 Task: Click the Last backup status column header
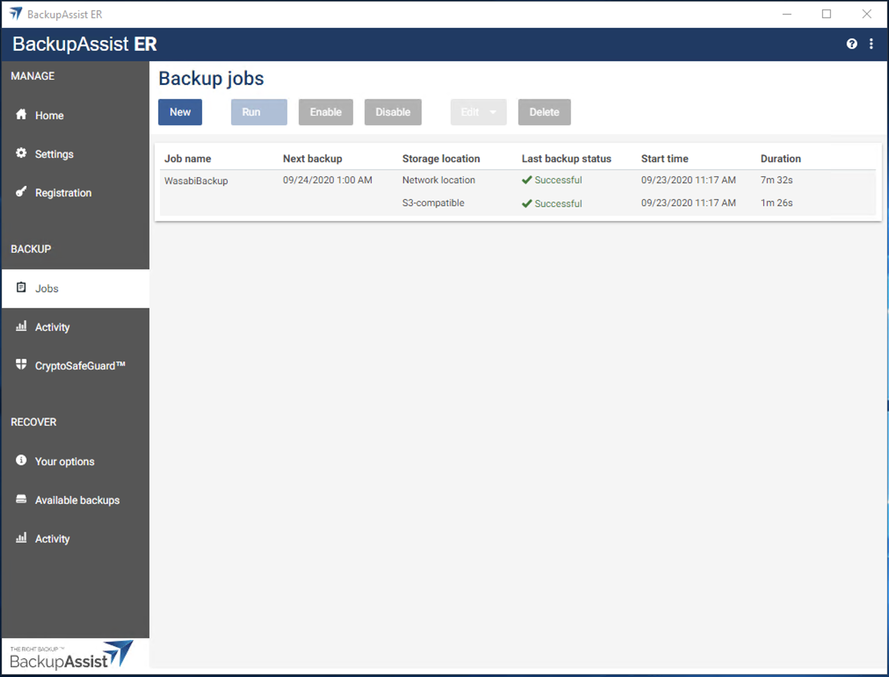(567, 159)
